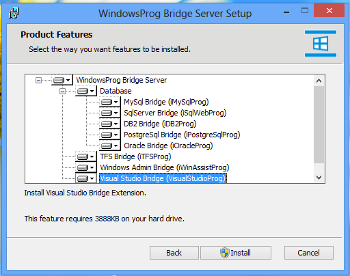The width and height of the screenshot is (350, 276).
Task: Collapse the Database tree node
Action: click(62, 91)
